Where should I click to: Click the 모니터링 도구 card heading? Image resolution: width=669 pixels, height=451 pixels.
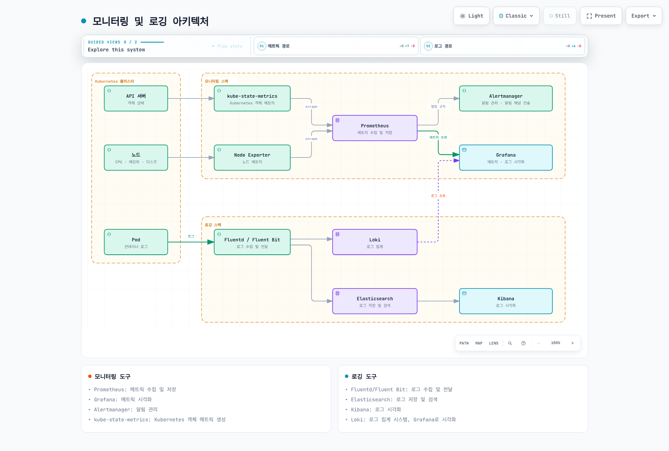click(x=112, y=377)
